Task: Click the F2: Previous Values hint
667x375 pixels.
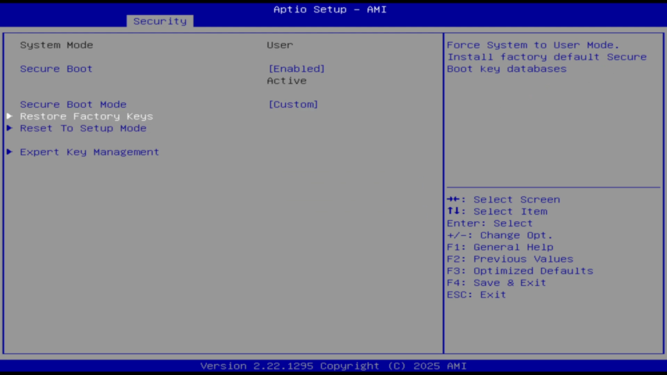Action: point(510,259)
